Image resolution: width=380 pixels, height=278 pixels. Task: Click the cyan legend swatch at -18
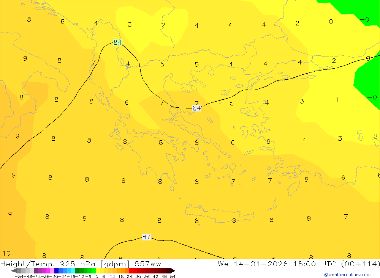click(73, 271)
